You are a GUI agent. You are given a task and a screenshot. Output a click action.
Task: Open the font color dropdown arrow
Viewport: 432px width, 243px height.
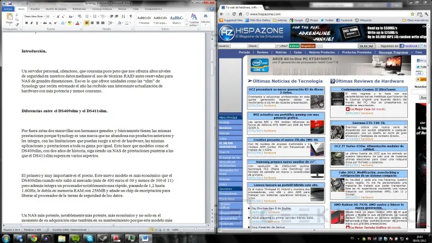[x=81, y=23]
